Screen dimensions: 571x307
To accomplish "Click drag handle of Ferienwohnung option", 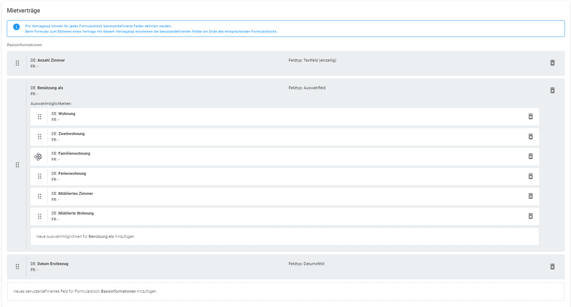I will pos(39,176).
